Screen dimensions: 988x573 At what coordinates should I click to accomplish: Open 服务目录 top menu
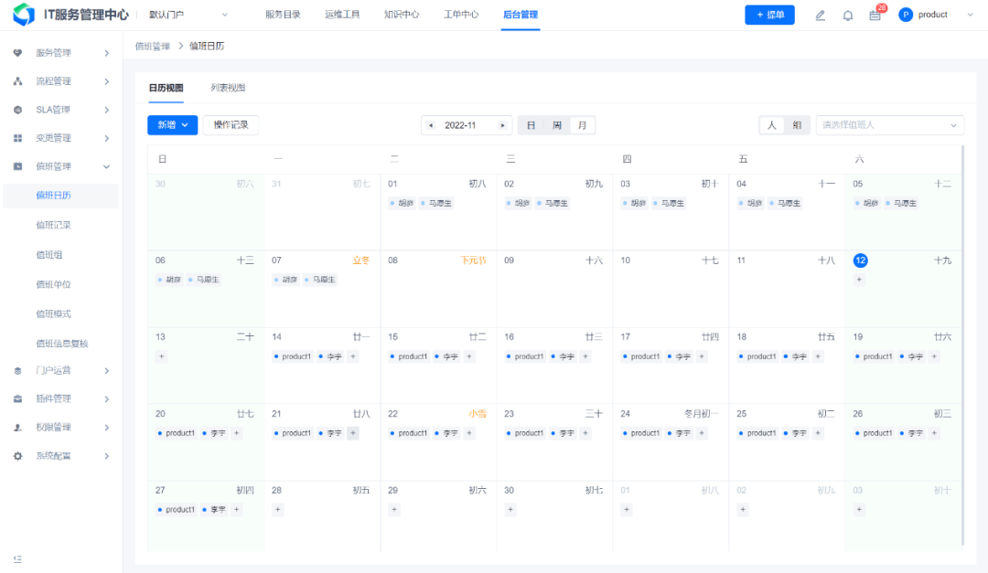(x=283, y=15)
